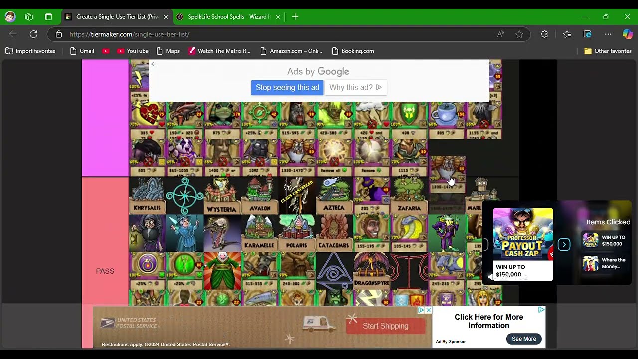The image size is (638, 359).
Task: Select the Dragonspyre world tile
Action: pyautogui.click(x=372, y=270)
